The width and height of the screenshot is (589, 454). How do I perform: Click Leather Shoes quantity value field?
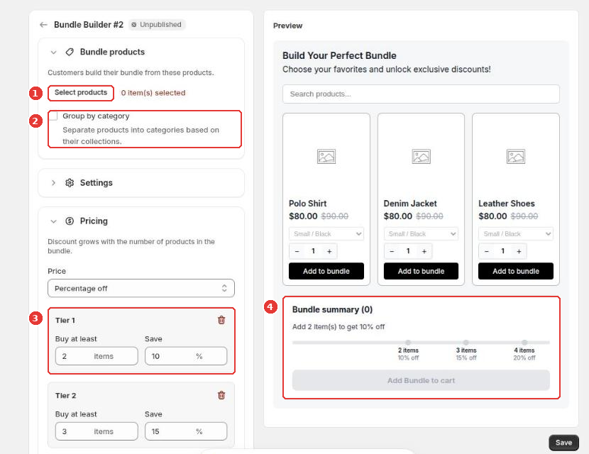[503, 251]
